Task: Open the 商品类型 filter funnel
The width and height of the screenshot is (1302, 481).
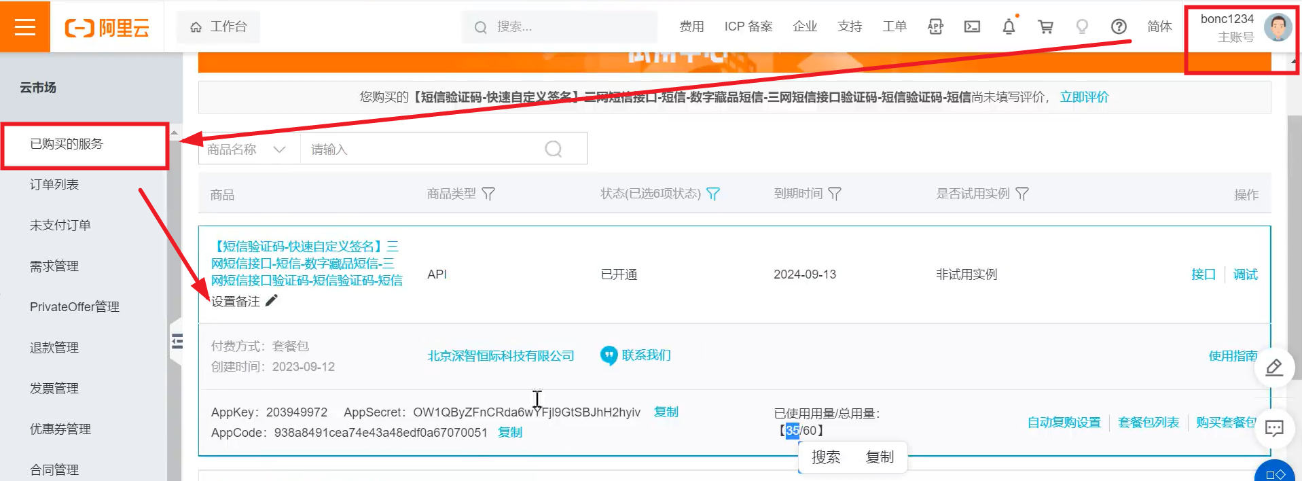Action: pyautogui.click(x=488, y=194)
